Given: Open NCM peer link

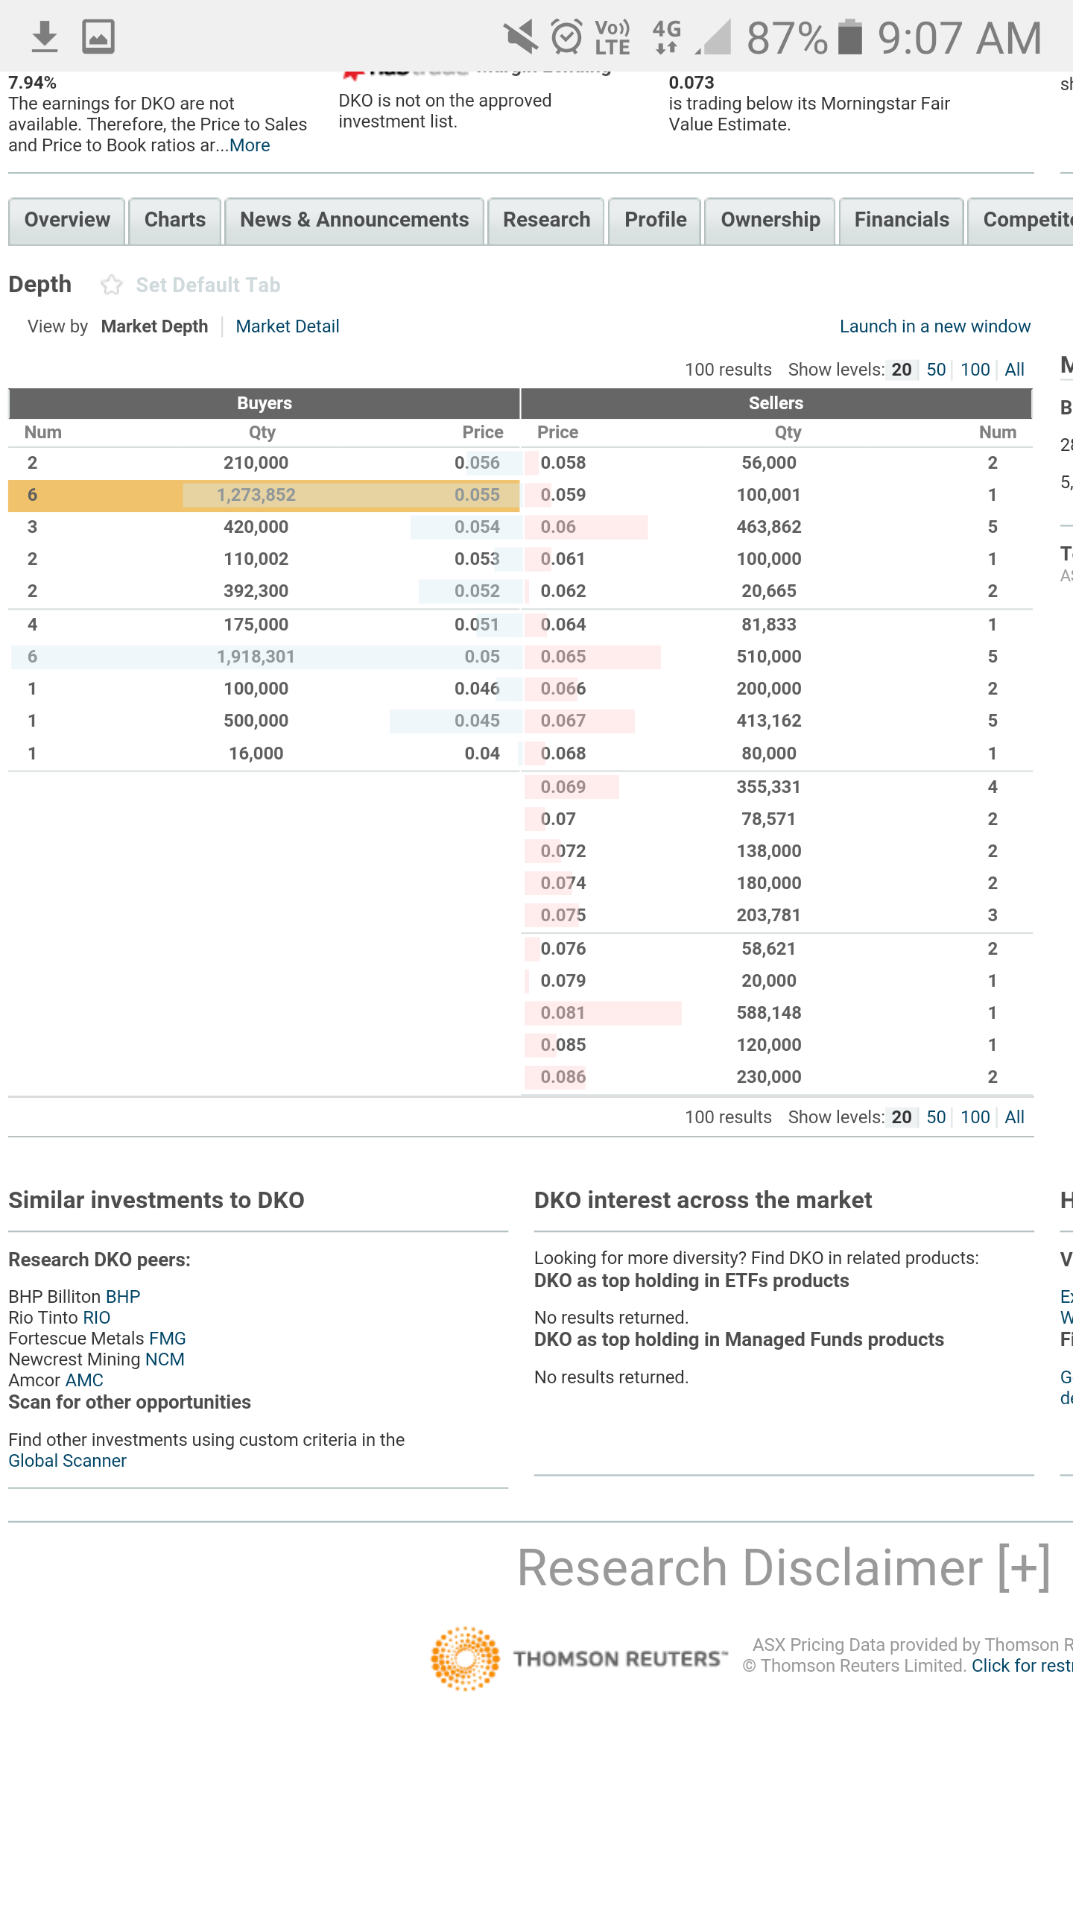Looking at the screenshot, I should point(165,1359).
